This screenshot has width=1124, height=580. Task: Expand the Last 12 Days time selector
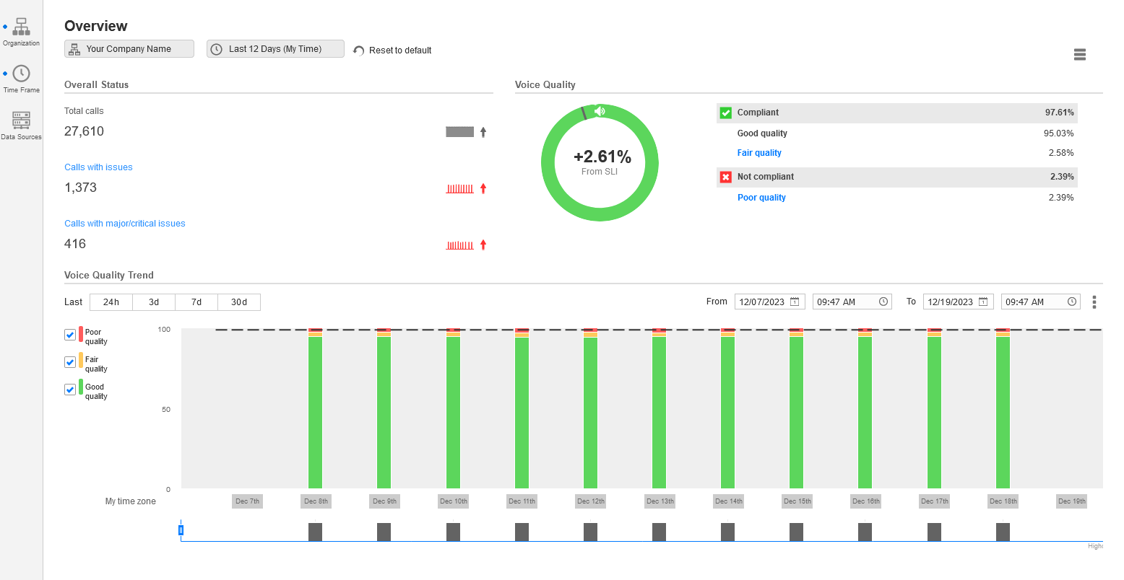275,49
